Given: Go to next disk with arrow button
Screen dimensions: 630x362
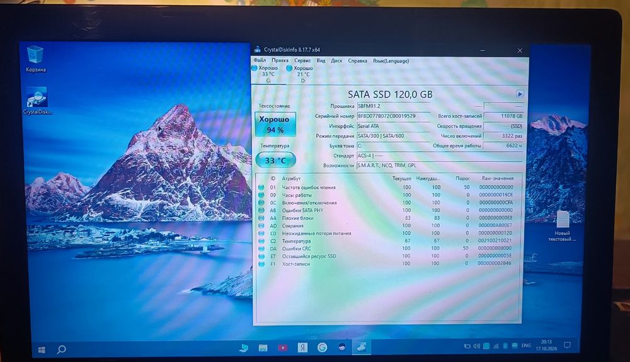Looking at the screenshot, I should (520, 94).
